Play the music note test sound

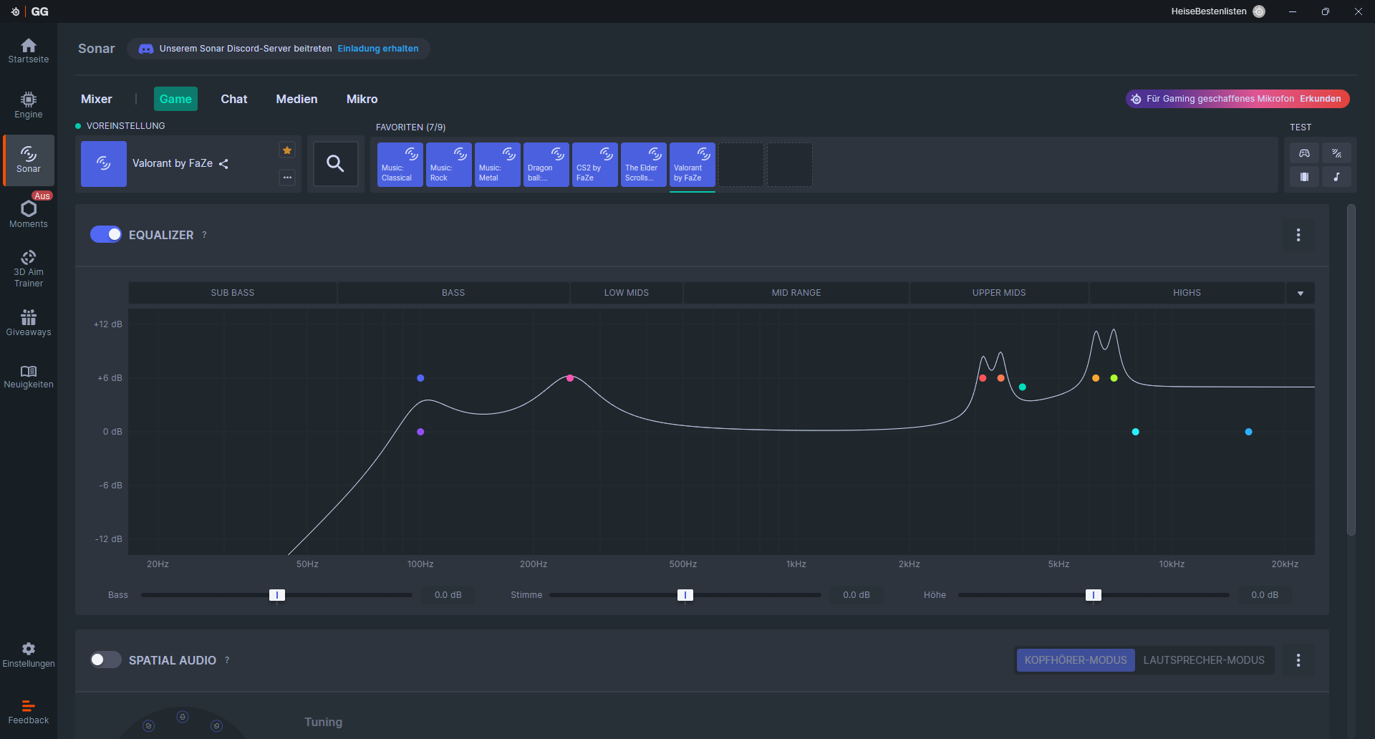coord(1336,177)
